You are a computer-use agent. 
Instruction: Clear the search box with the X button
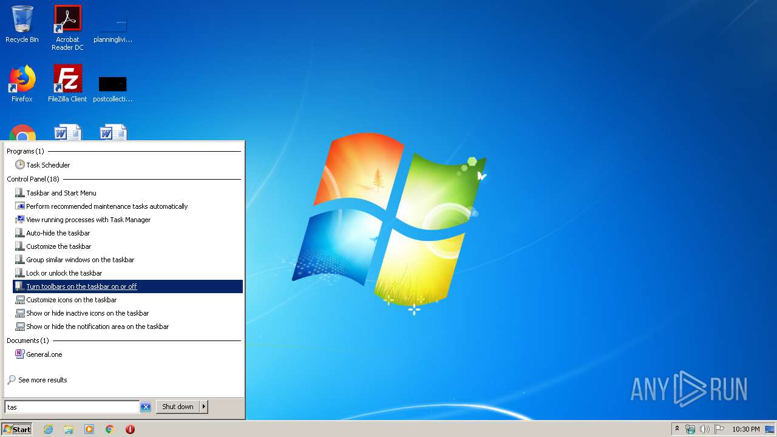146,407
